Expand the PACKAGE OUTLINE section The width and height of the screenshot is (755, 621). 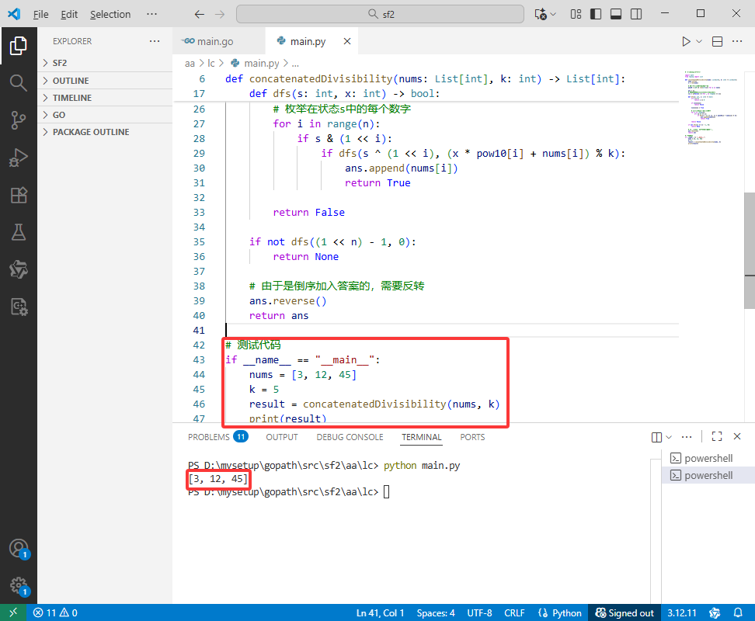(105, 132)
